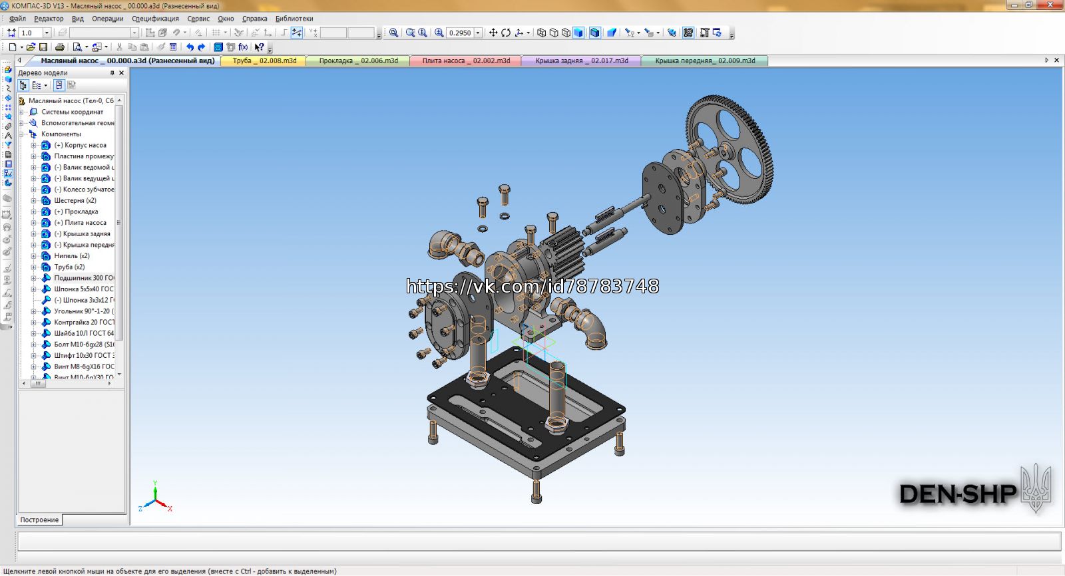Open the Спецификация menu
This screenshot has height=576, width=1065.
[x=155, y=19]
